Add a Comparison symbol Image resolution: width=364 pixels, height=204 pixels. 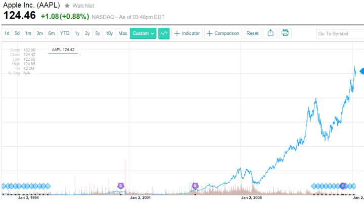tap(223, 33)
